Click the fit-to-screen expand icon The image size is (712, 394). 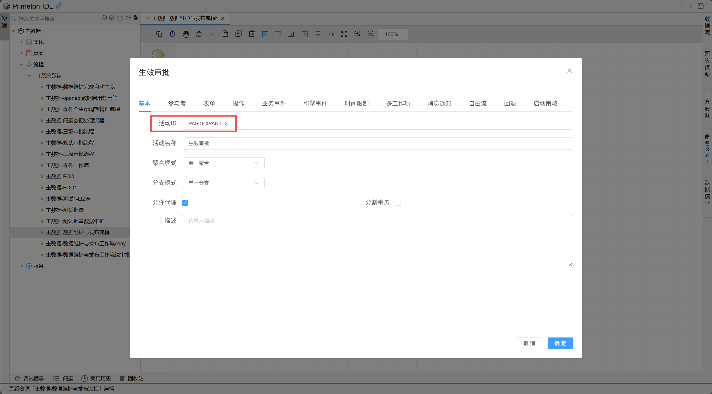(x=344, y=34)
